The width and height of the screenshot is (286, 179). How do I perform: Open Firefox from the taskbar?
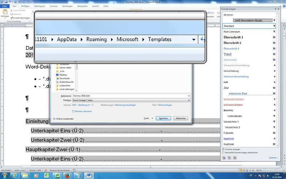point(68,176)
